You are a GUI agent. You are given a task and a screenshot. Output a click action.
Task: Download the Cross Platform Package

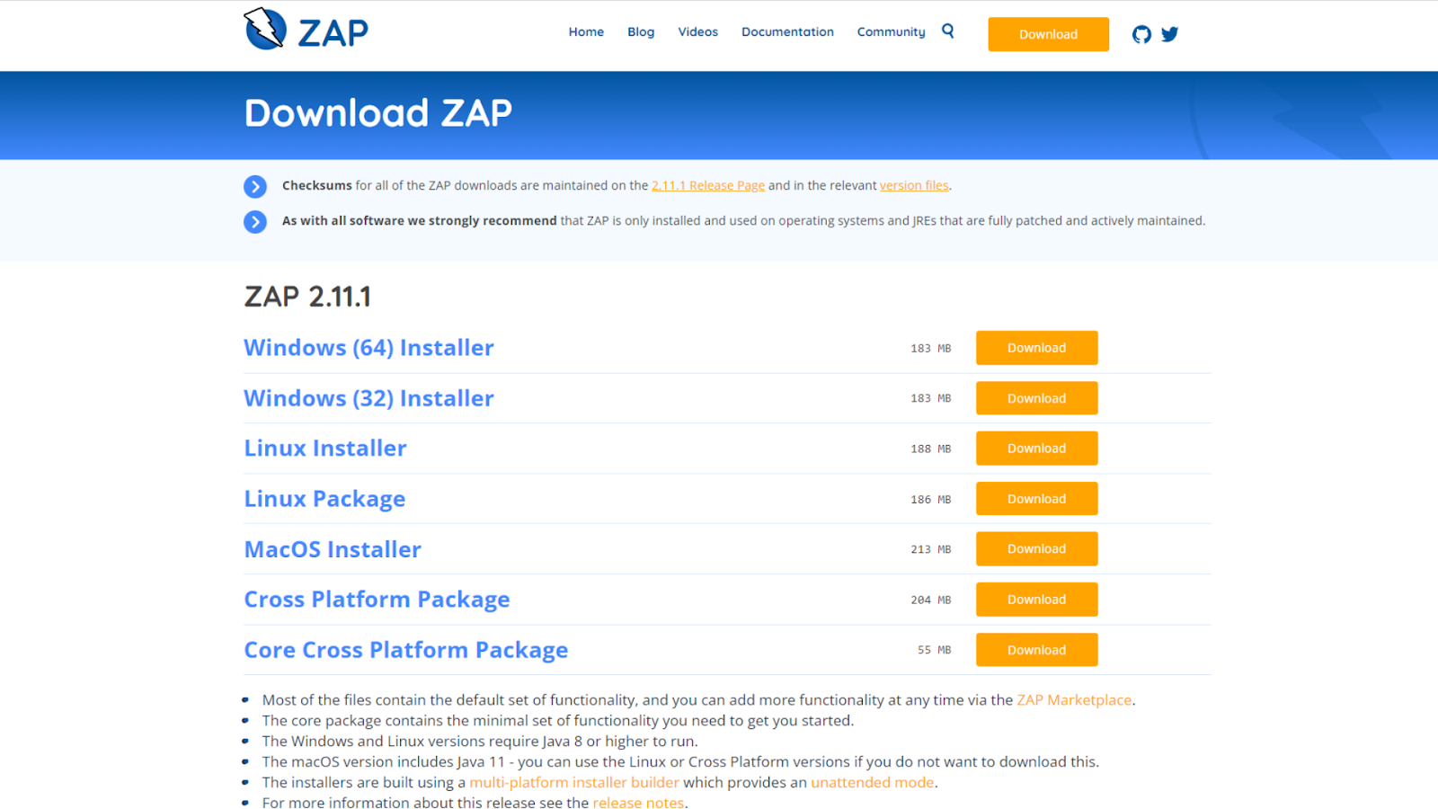[1036, 600]
